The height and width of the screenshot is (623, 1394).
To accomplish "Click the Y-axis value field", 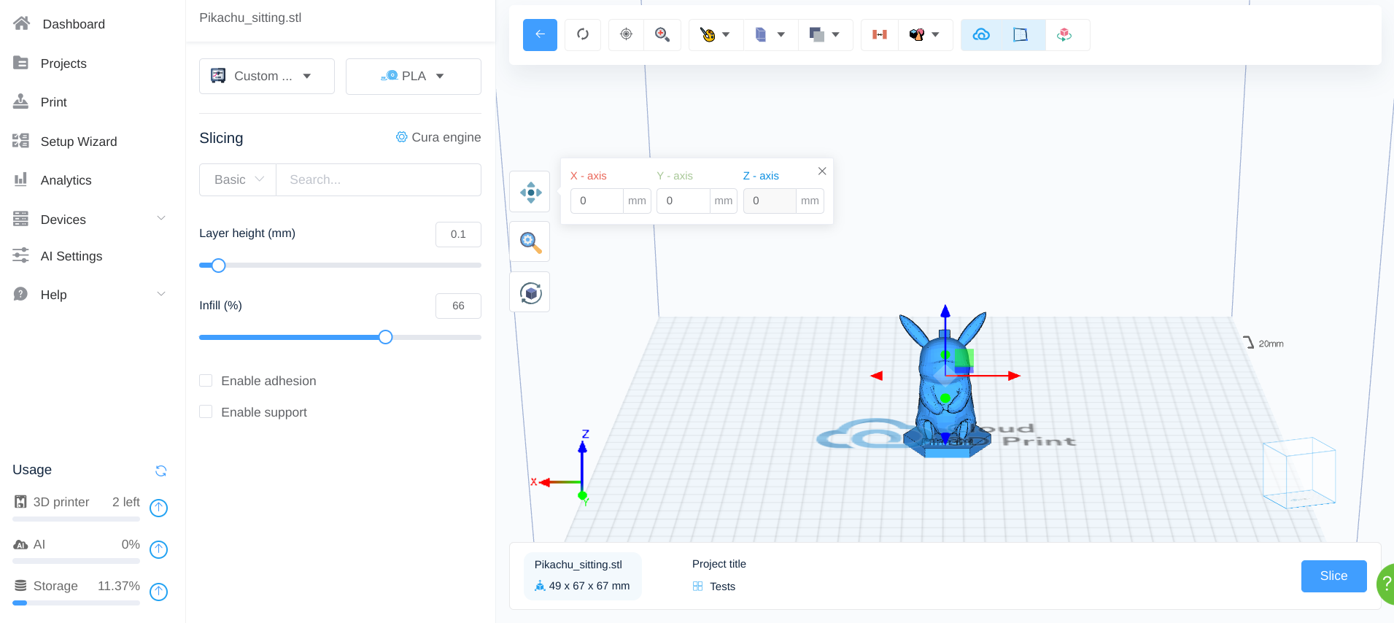I will [x=684, y=201].
